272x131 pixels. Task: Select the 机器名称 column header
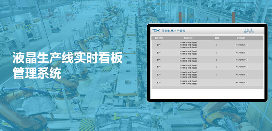[188, 38]
